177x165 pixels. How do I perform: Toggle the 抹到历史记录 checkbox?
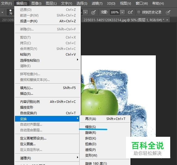[x=138, y=12]
